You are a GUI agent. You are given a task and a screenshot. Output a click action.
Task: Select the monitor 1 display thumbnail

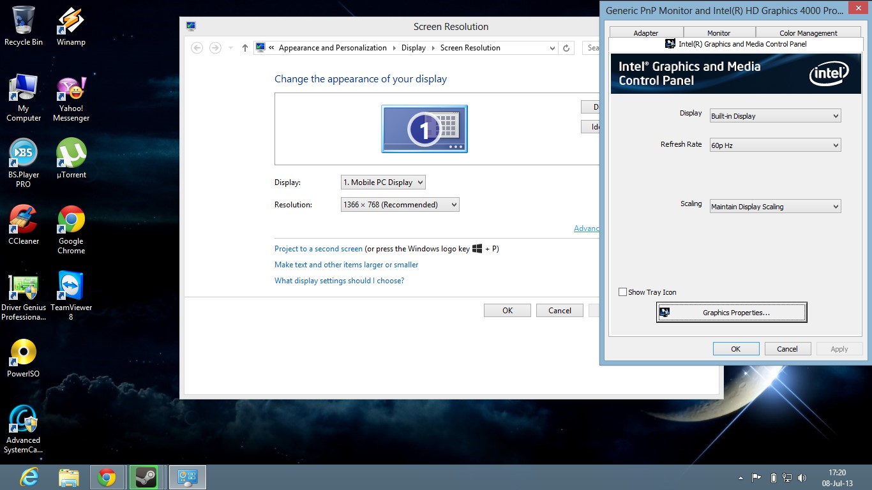coord(425,129)
